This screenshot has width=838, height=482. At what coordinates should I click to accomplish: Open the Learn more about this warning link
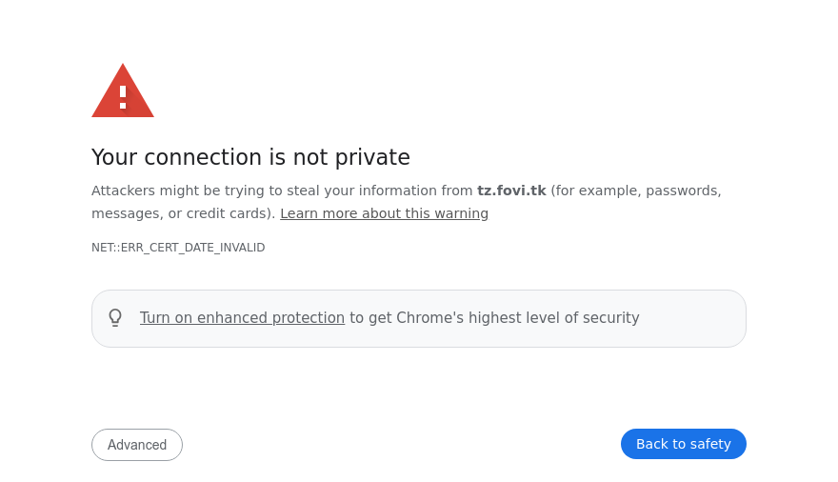coord(384,213)
